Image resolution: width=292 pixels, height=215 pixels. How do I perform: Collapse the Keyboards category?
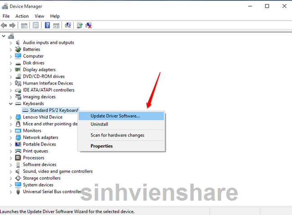11,103
